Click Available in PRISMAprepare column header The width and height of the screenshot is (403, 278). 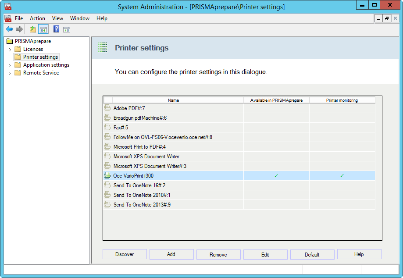coord(277,100)
